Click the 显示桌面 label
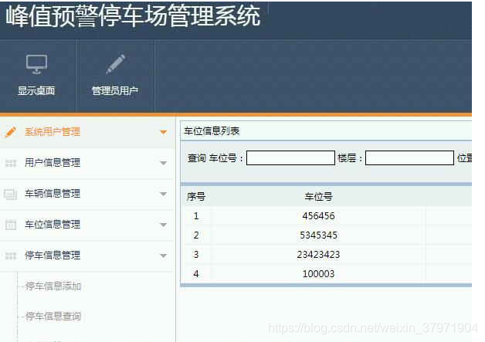This screenshot has height=342, width=485. coord(36,90)
